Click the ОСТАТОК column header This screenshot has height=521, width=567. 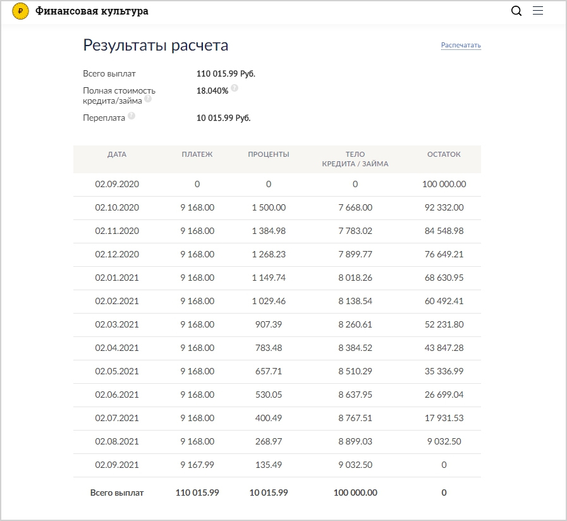pyautogui.click(x=444, y=154)
